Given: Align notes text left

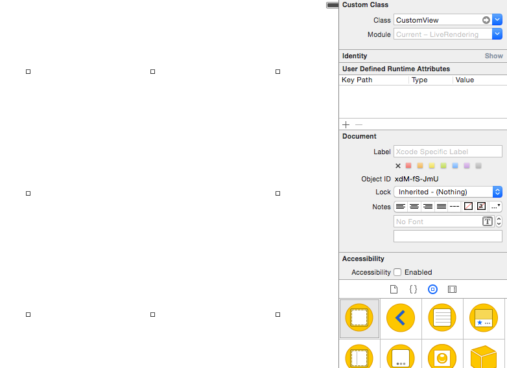Looking at the screenshot, I should pos(401,207).
